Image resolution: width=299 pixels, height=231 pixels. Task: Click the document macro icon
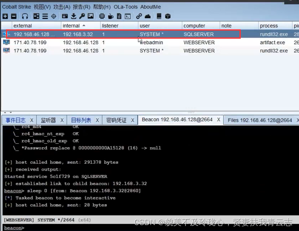[x=119, y=16]
